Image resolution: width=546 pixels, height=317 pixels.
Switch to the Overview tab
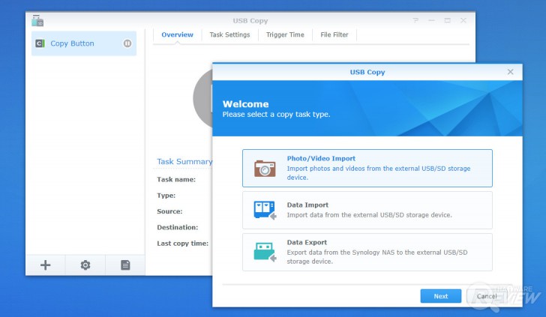tap(177, 34)
